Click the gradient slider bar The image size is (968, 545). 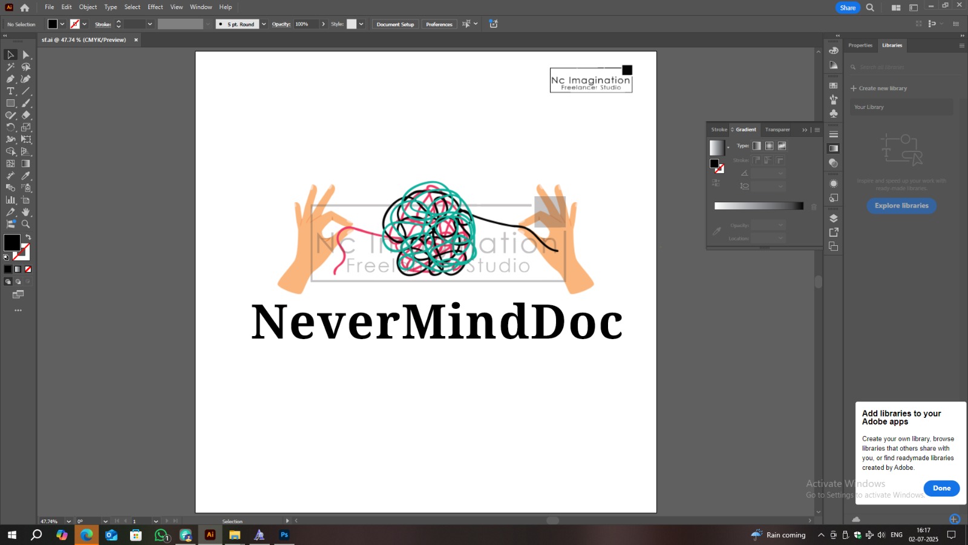tap(758, 206)
